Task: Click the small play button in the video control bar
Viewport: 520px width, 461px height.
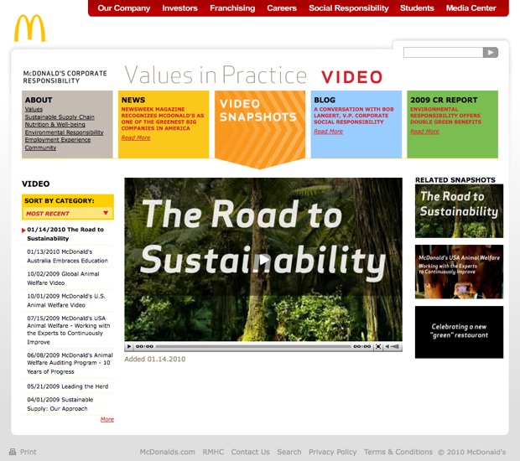Action: [x=129, y=346]
